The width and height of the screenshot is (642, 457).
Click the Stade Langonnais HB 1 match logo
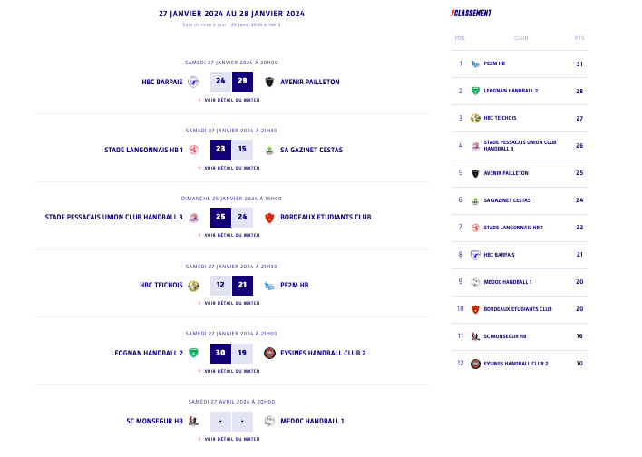[193, 150]
